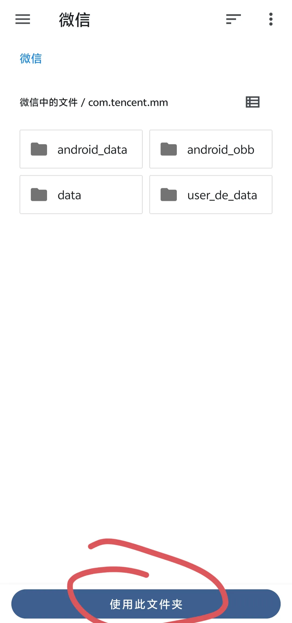This screenshot has width=292, height=623.
Task: Click android_data folder name label
Action: click(x=92, y=150)
